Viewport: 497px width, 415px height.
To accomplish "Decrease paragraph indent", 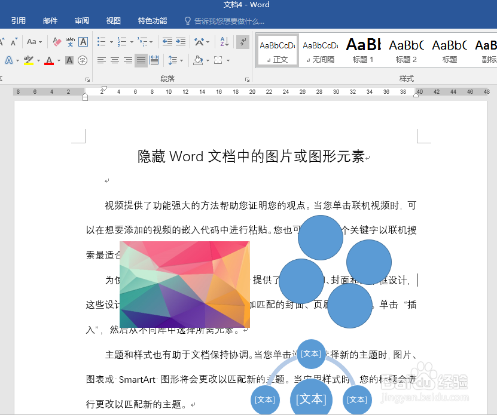I will [x=167, y=42].
